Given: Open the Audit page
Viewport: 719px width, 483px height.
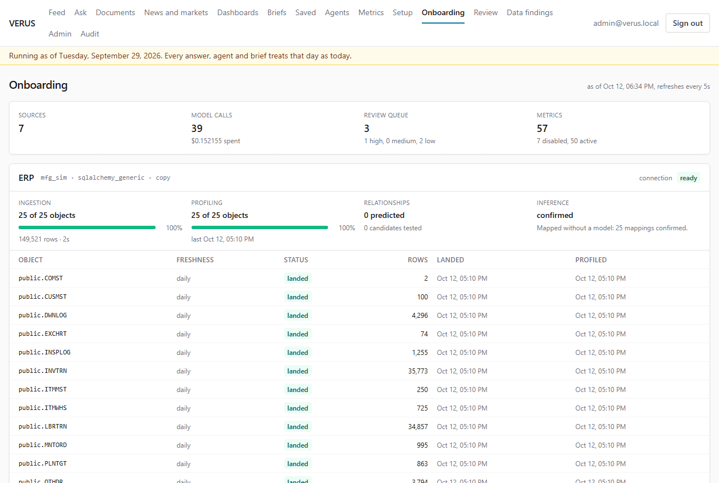Looking at the screenshot, I should [90, 34].
